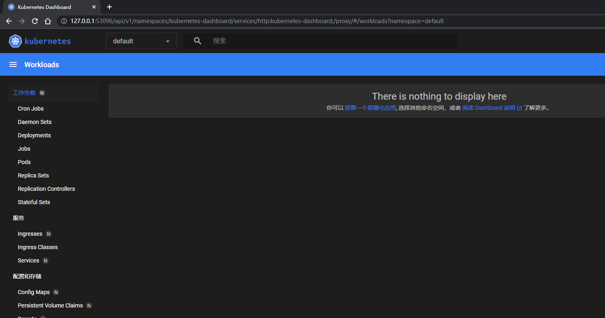Click the 部署一个容器化应用 link
The image size is (605, 318).
click(370, 108)
